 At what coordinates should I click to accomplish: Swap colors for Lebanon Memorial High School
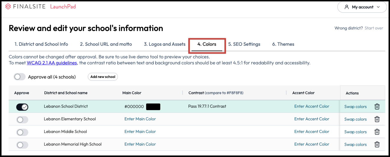click(355, 144)
